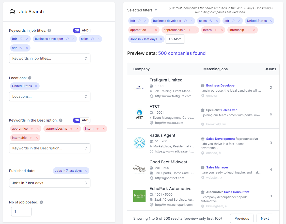Viewport: 286px width, 224px height.
Task: Exclude business developer in Selected filters
Action: click(185, 21)
